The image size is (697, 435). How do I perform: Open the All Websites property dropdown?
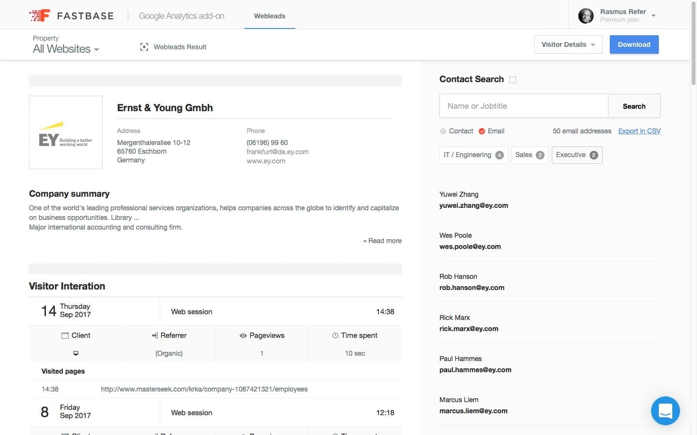tap(66, 49)
